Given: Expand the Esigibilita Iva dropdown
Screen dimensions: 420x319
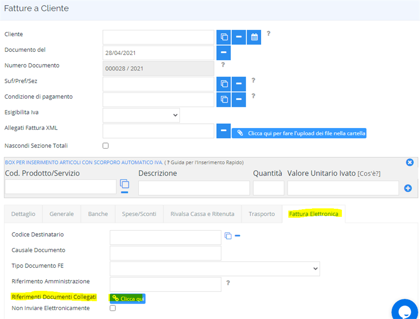Looking at the screenshot, I should click(141, 115).
